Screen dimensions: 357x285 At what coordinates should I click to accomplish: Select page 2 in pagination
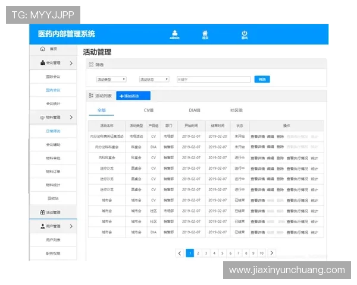(x=198, y=253)
